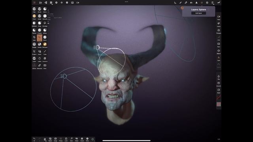The image size is (253, 142).
Task: Click Smooth option in right sidebar
Action: (x=219, y=84)
